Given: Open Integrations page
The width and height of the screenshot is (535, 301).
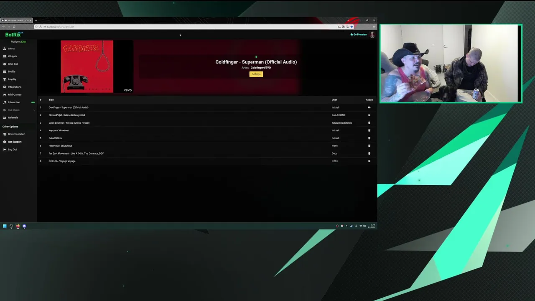Looking at the screenshot, I should point(15,87).
